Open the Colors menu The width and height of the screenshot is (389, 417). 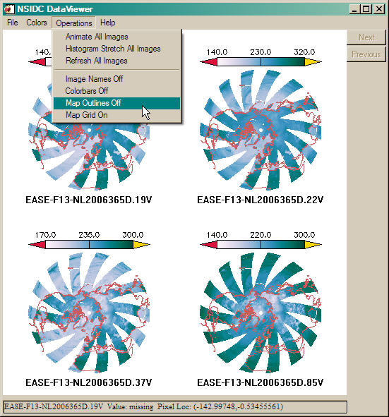pyautogui.click(x=37, y=23)
